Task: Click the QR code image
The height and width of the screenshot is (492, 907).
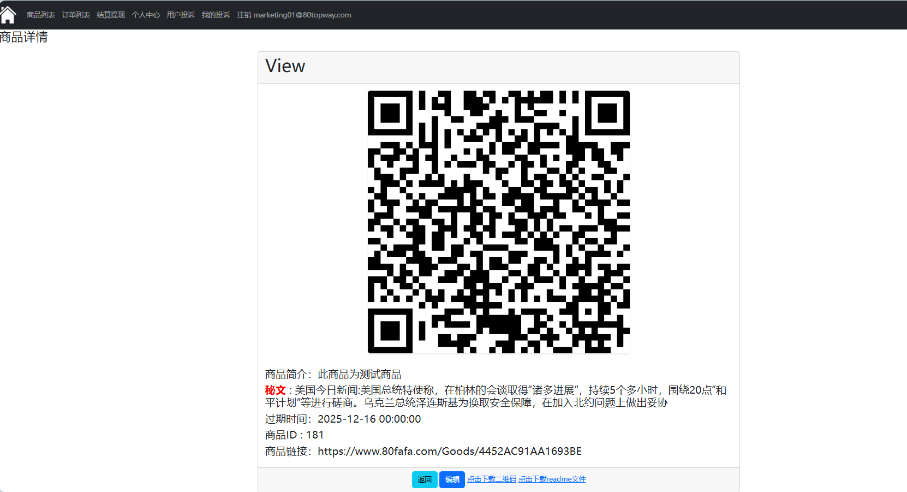Action: point(498,222)
